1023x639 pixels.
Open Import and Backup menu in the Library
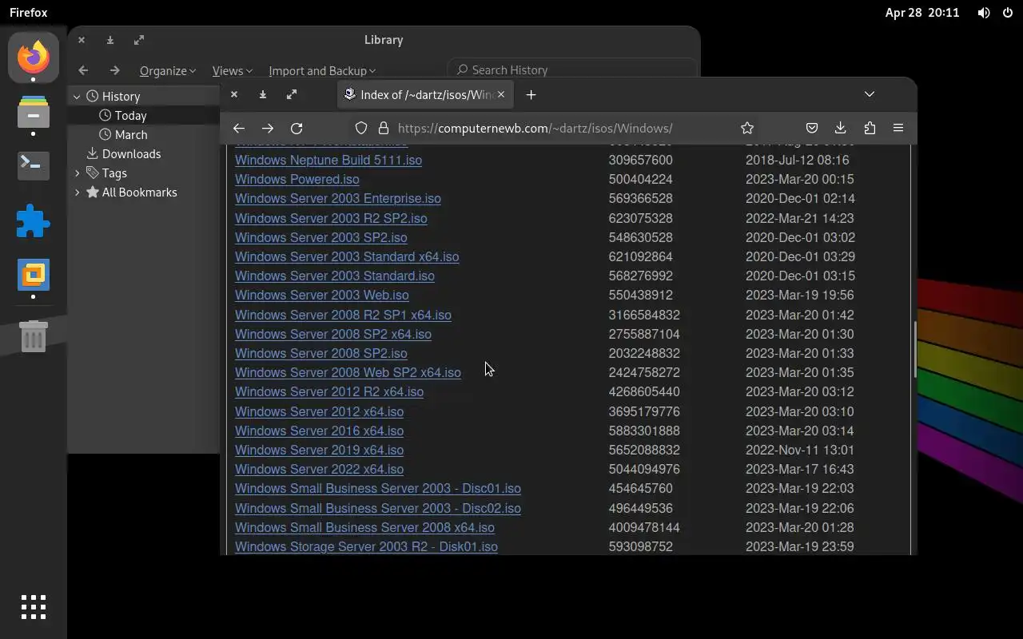point(322,70)
